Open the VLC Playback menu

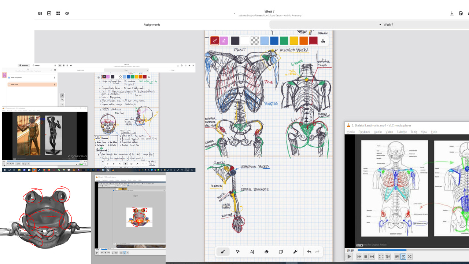tap(364, 132)
